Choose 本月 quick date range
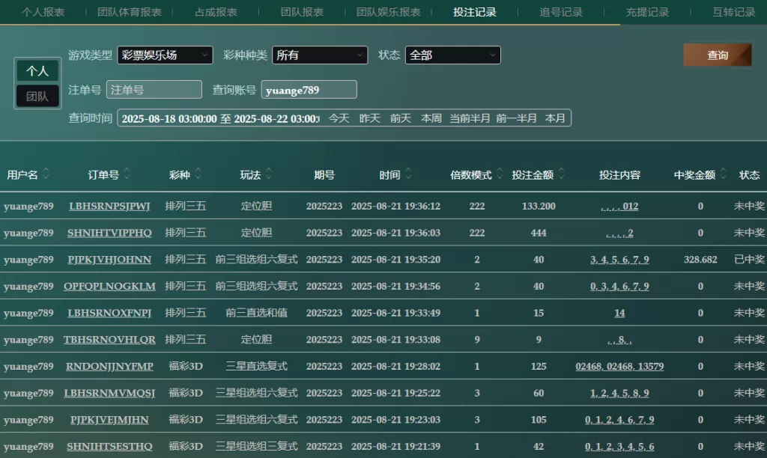The width and height of the screenshot is (767, 458). pyautogui.click(x=555, y=118)
